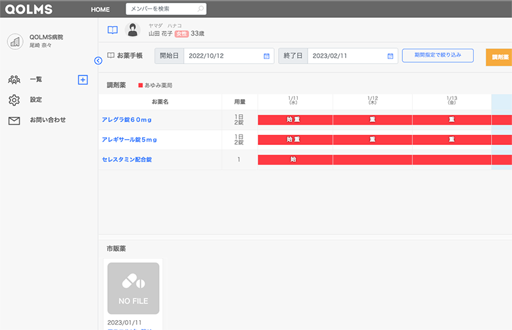Open the セレスタミン配合錠 medicine link
Screen dimensions: 512x330
point(126,159)
